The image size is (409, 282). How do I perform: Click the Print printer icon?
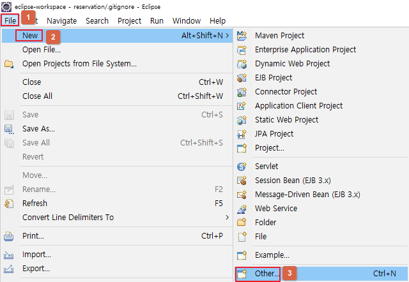click(9, 237)
